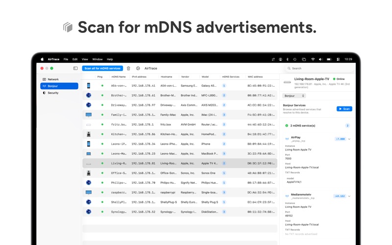This screenshot has height=245, width=392.
Task: Sort by Hostname column header
Action: tap(167, 77)
